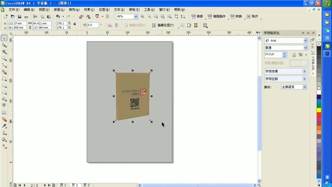Viewport: 332px width, 187px height.
Task: Select the Freehand drawing tool
Action: click(4, 65)
